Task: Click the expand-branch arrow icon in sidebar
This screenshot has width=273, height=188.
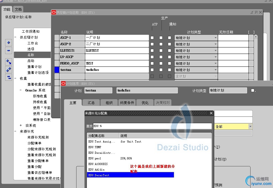Action: pyautogui.click(x=9, y=62)
